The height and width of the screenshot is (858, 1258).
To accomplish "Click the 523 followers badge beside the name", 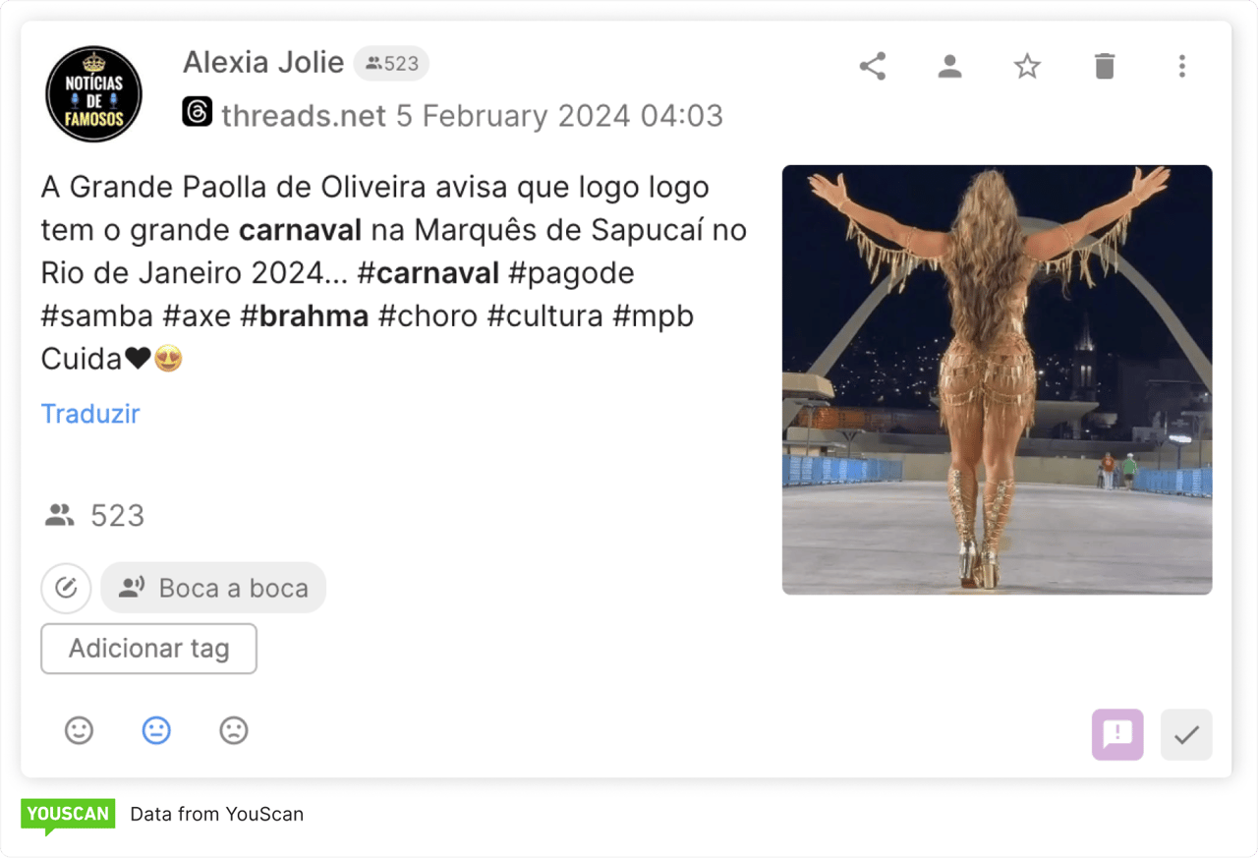I will click(x=391, y=64).
